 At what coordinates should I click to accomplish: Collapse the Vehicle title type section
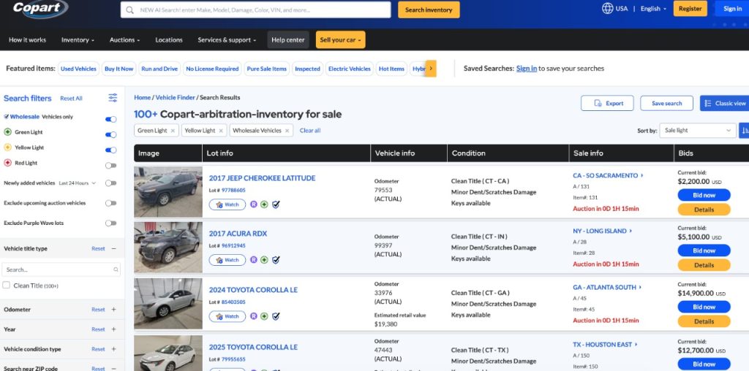113,249
